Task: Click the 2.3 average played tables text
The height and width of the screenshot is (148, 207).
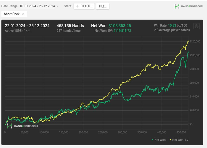Action: click(x=172, y=30)
